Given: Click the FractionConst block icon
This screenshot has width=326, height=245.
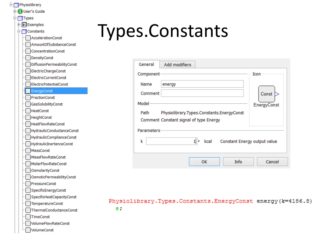Looking at the screenshot, I should pyautogui.click(x=28, y=98).
